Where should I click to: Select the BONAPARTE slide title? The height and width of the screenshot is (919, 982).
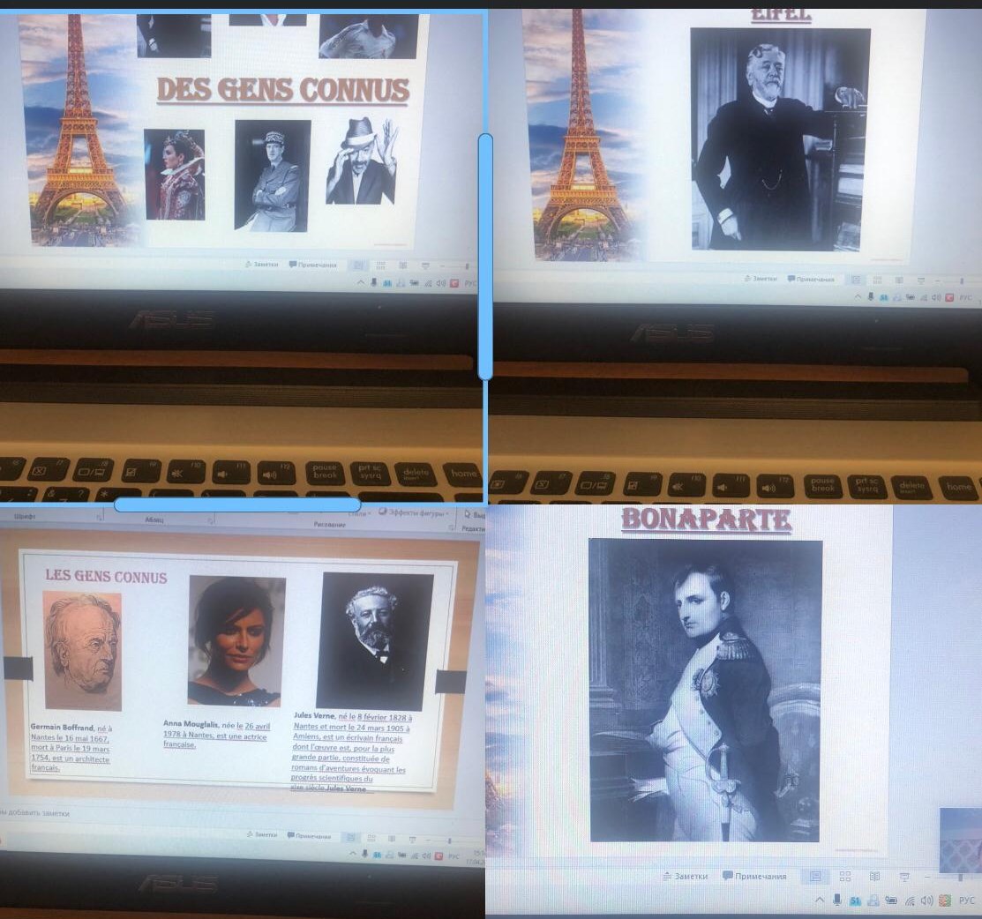707,519
